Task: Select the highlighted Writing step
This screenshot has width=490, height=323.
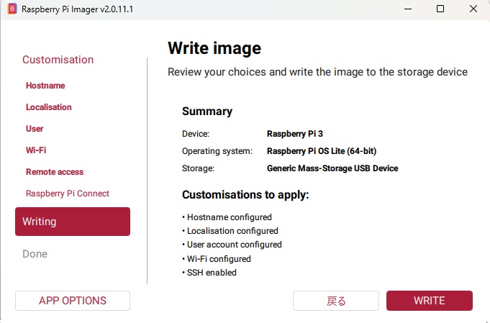Action: click(73, 222)
